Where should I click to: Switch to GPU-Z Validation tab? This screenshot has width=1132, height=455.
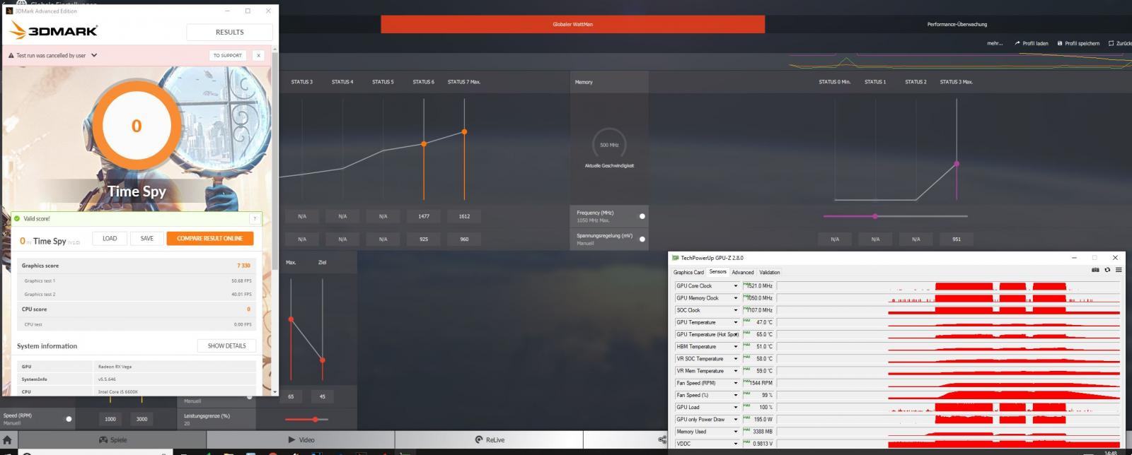[770, 272]
